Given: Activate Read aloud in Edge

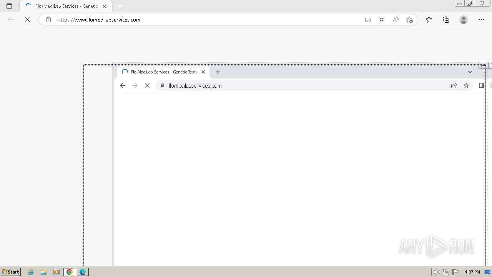Looking at the screenshot, I should (x=396, y=20).
